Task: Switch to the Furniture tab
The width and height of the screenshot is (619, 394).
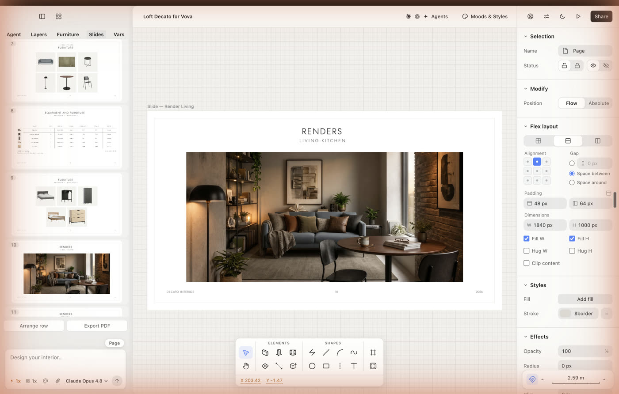Action: 68,34
